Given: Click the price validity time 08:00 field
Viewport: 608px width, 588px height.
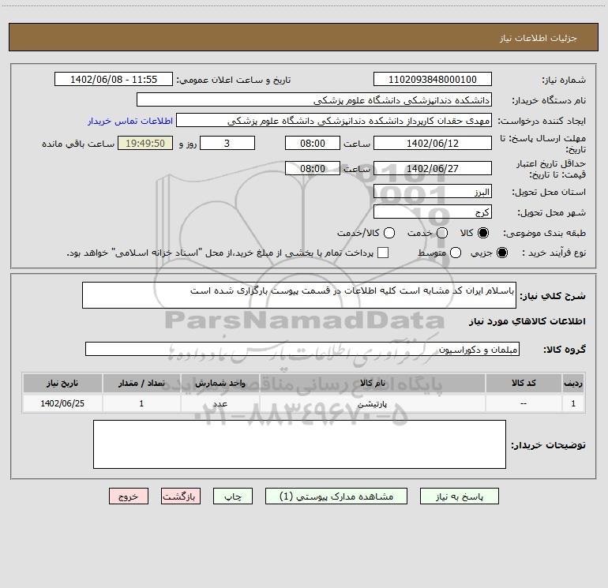Looking at the screenshot, I should point(313,168).
